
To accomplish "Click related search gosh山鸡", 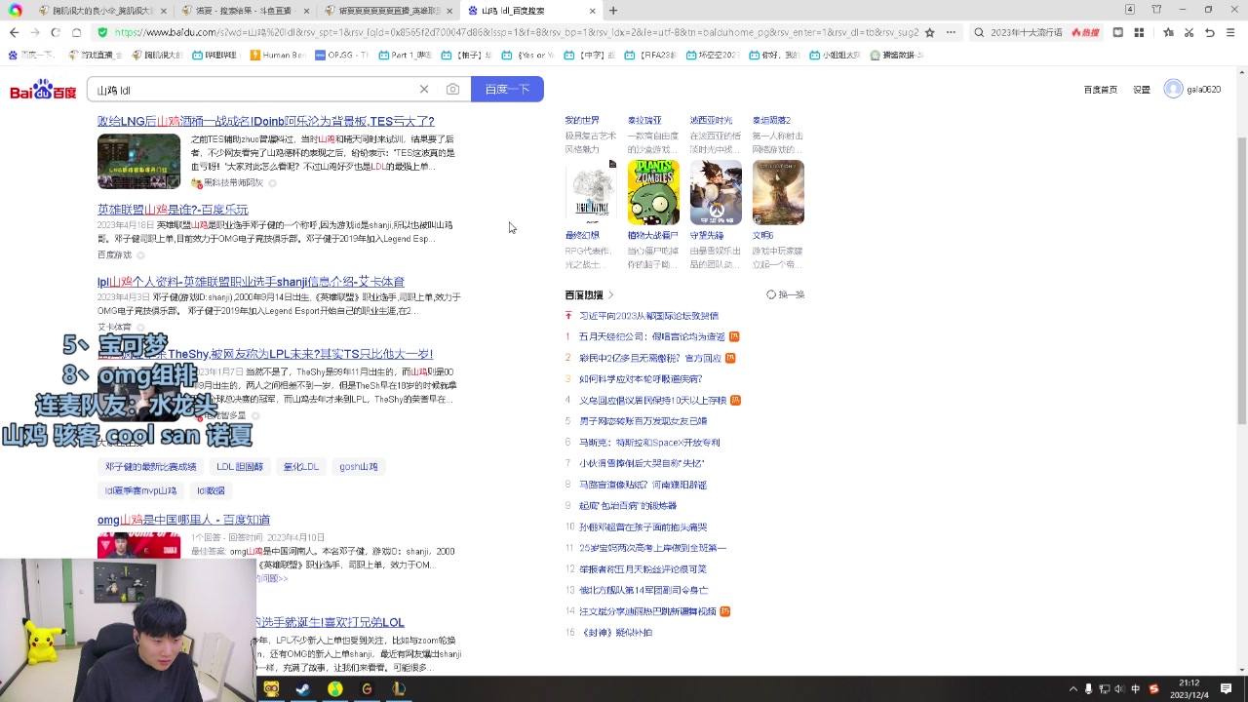I will (x=358, y=467).
